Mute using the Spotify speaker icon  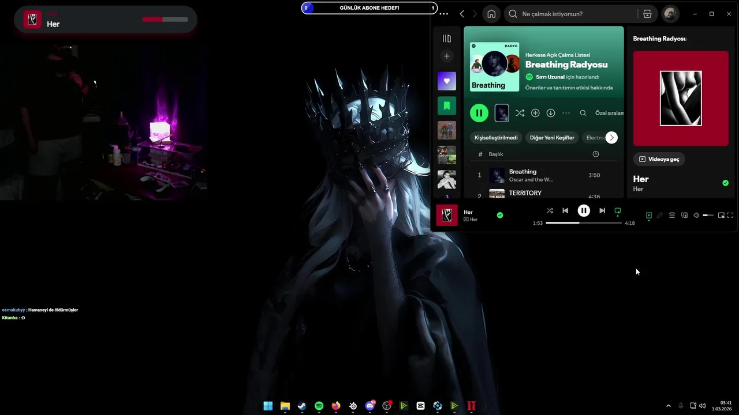696,216
